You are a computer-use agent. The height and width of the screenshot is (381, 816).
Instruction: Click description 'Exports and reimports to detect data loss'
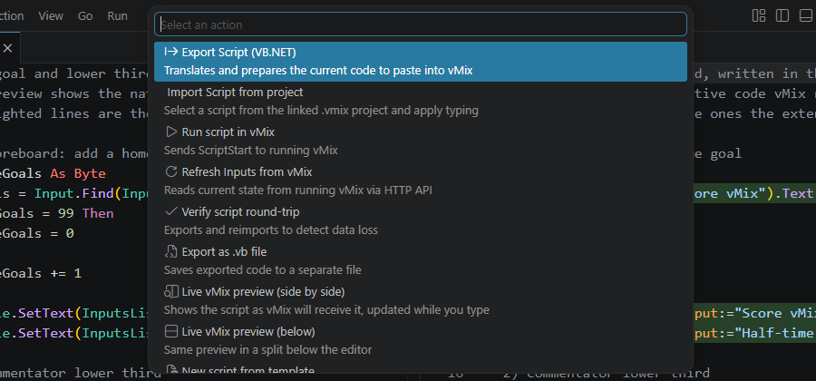tap(270, 230)
